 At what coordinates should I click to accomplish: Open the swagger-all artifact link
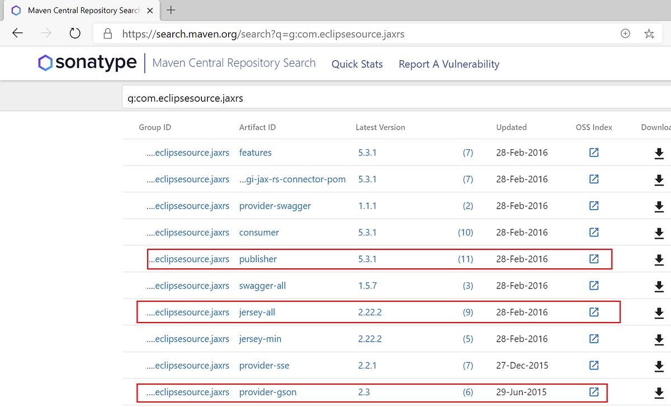pyautogui.click(x=262, y=286)
